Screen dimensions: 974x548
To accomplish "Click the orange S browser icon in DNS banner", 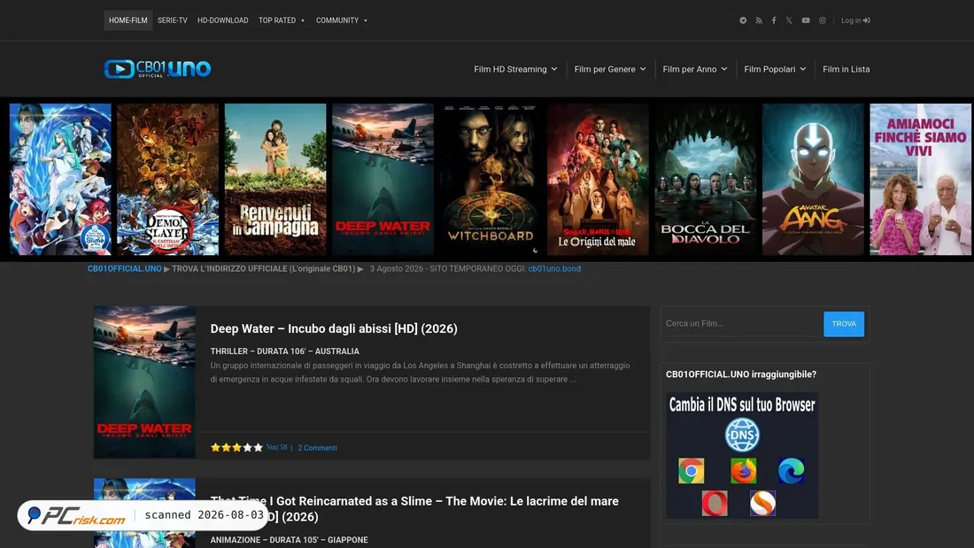I will (x=762, y=503).
